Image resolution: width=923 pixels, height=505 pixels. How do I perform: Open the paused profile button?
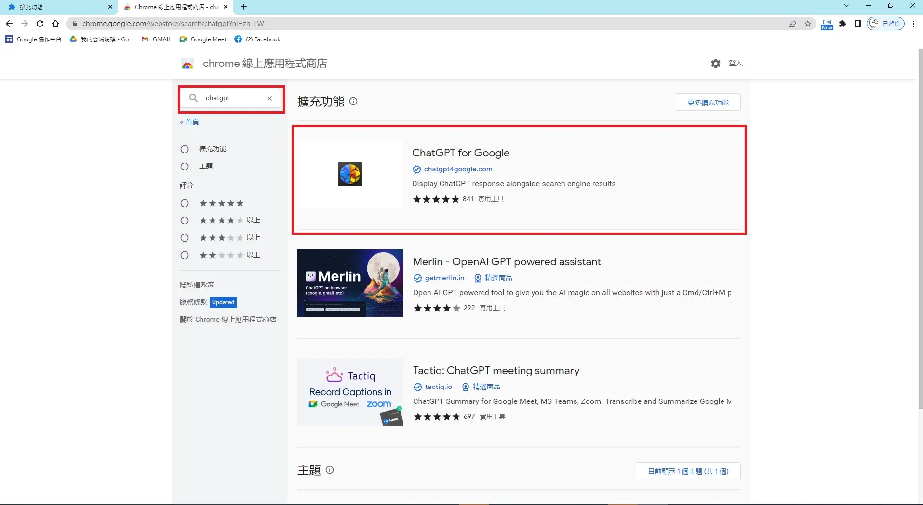click(x=885, y=24)
